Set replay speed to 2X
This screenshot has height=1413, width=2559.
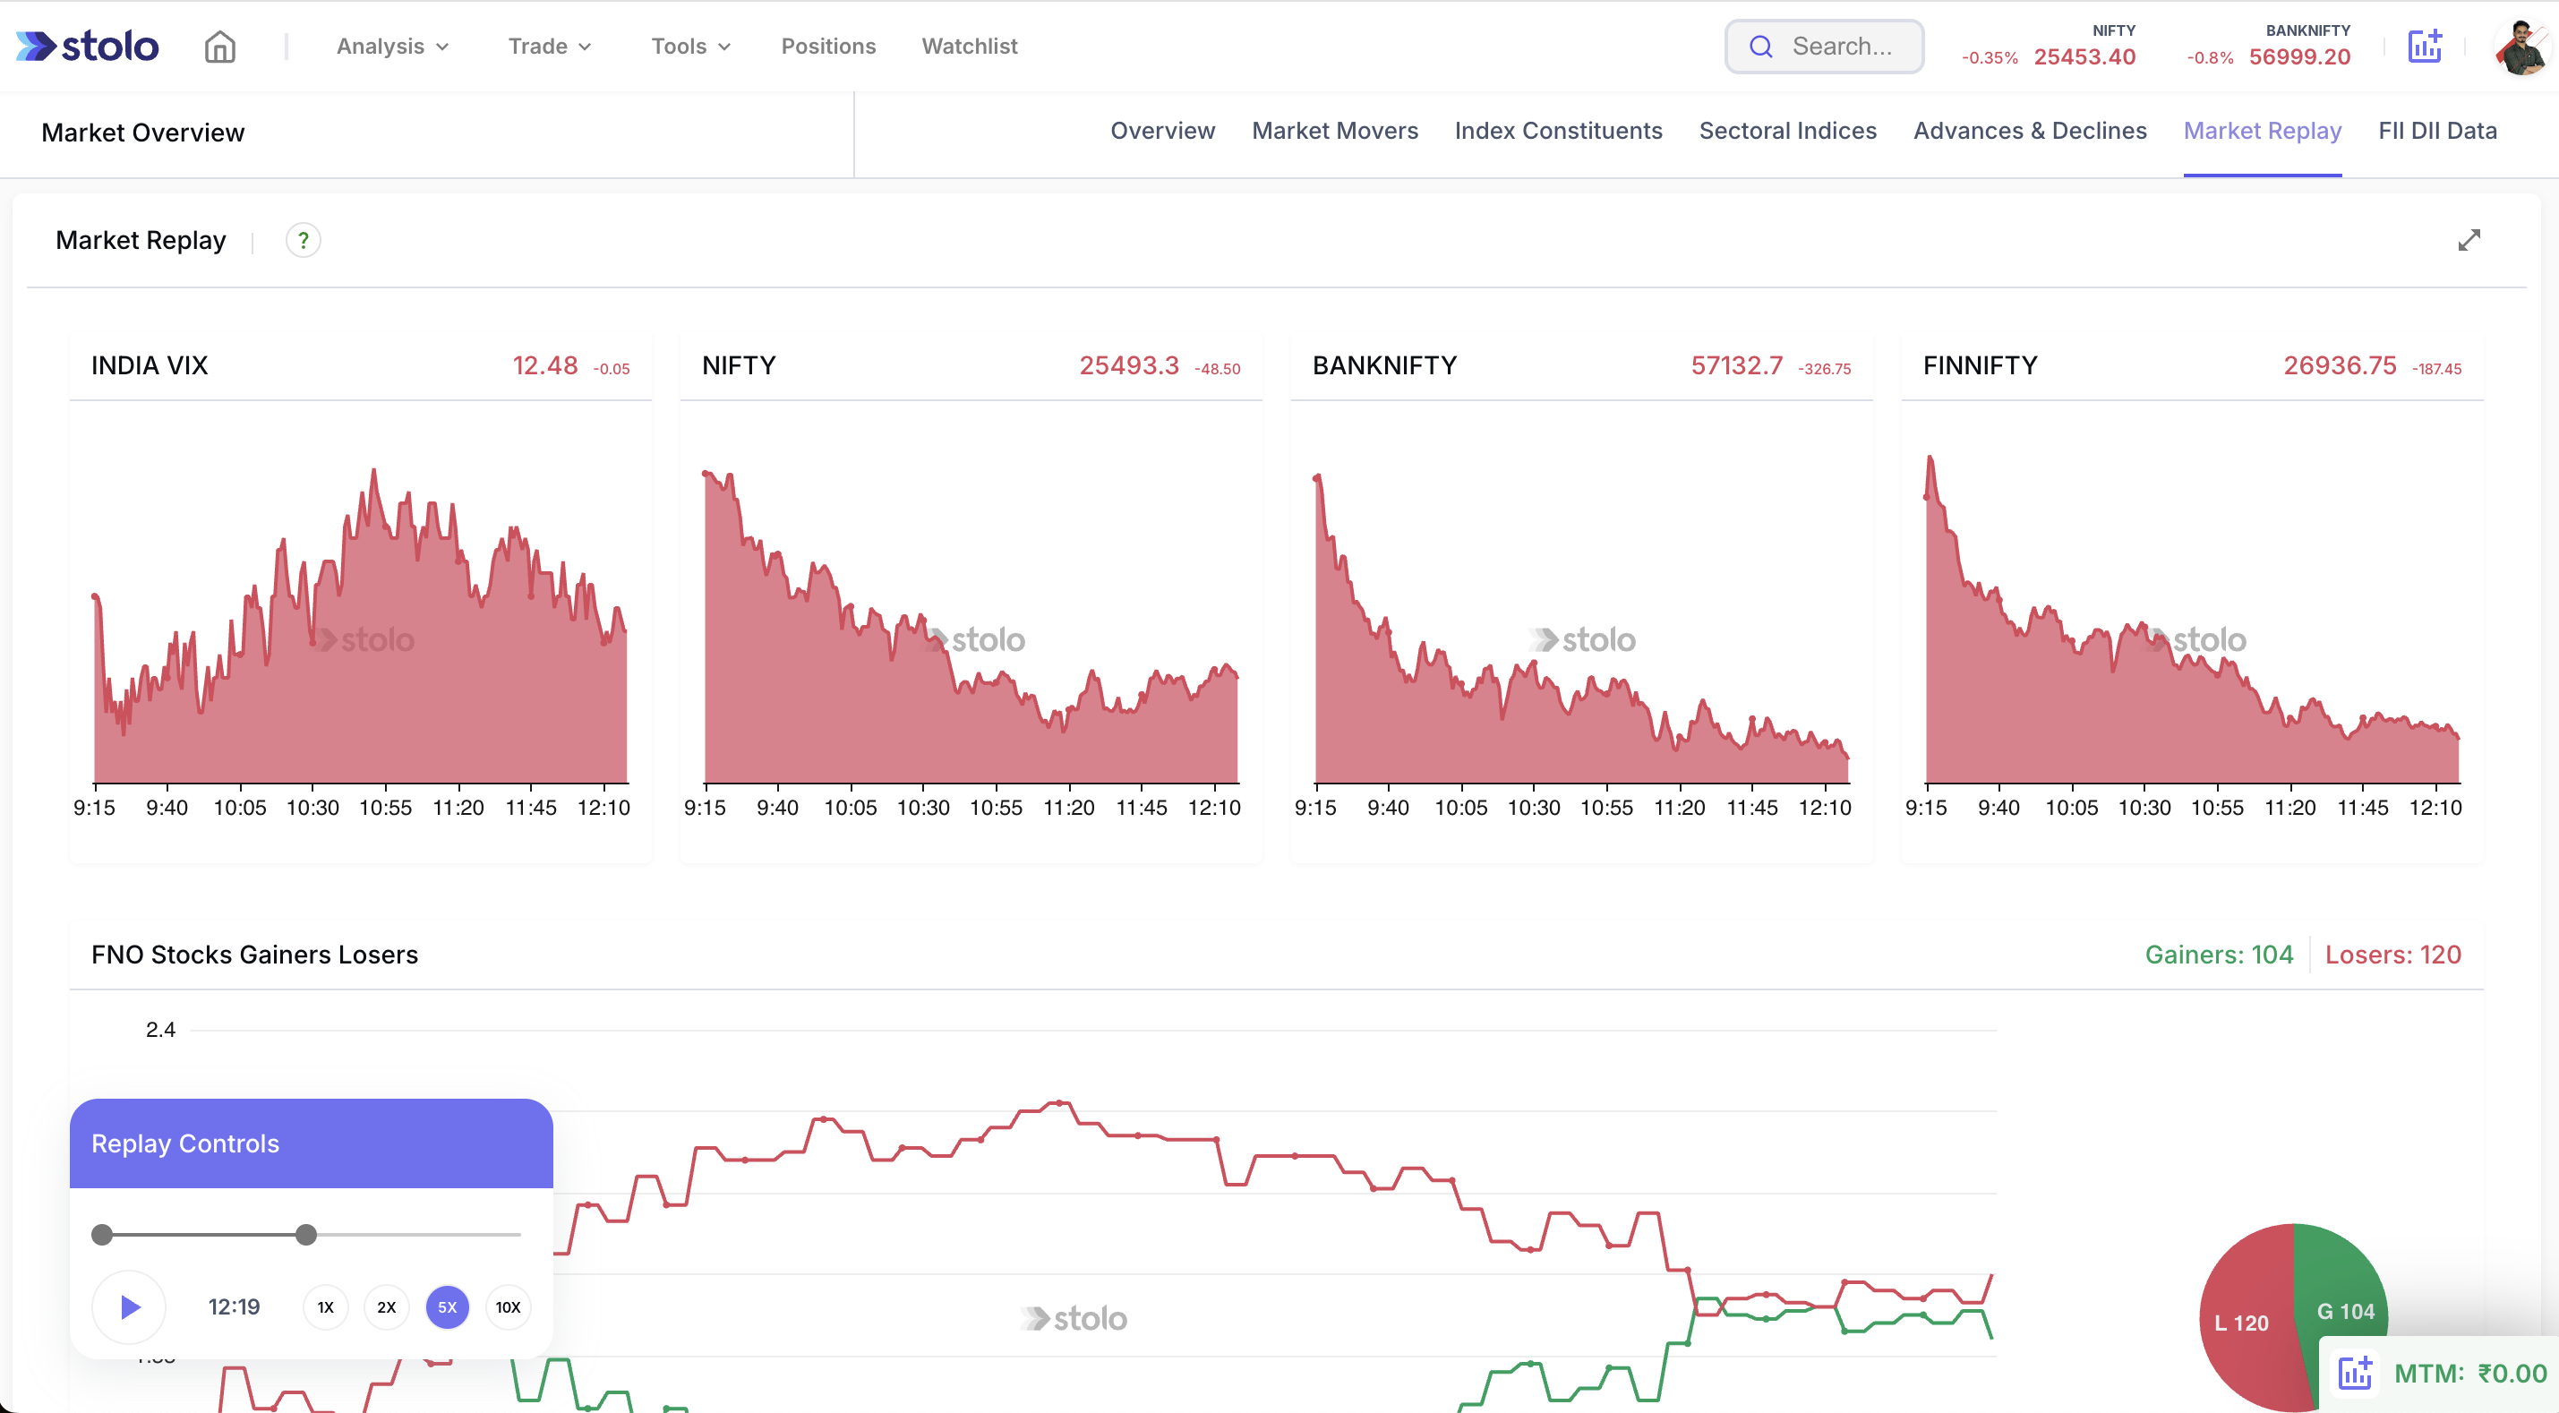click(x=387, y=1306)
